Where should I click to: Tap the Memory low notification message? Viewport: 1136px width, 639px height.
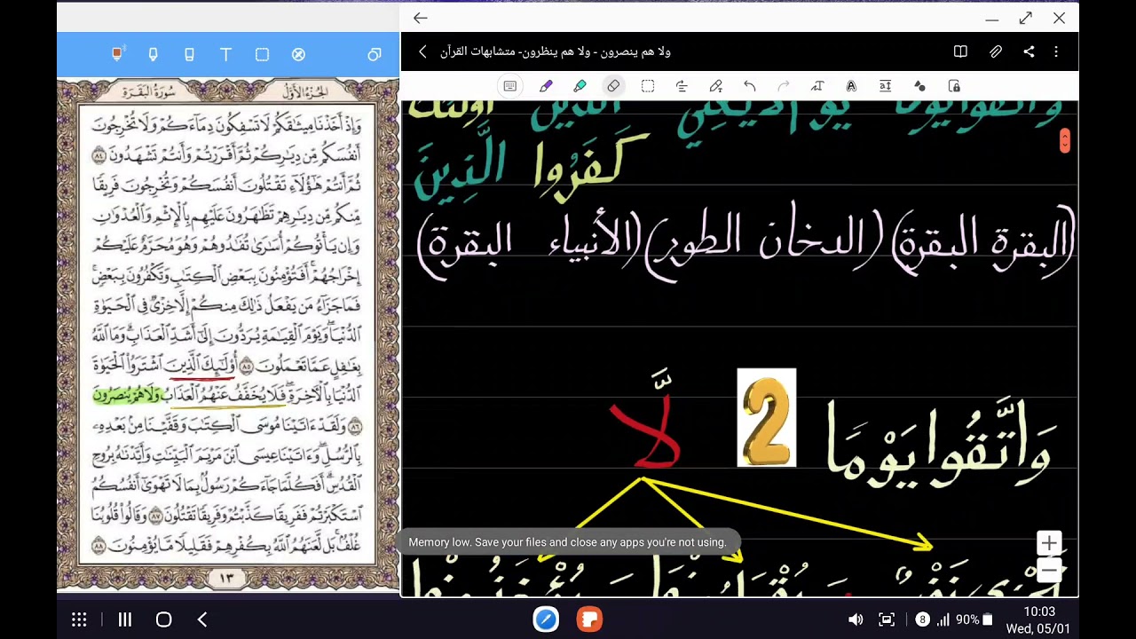(567, 542)
